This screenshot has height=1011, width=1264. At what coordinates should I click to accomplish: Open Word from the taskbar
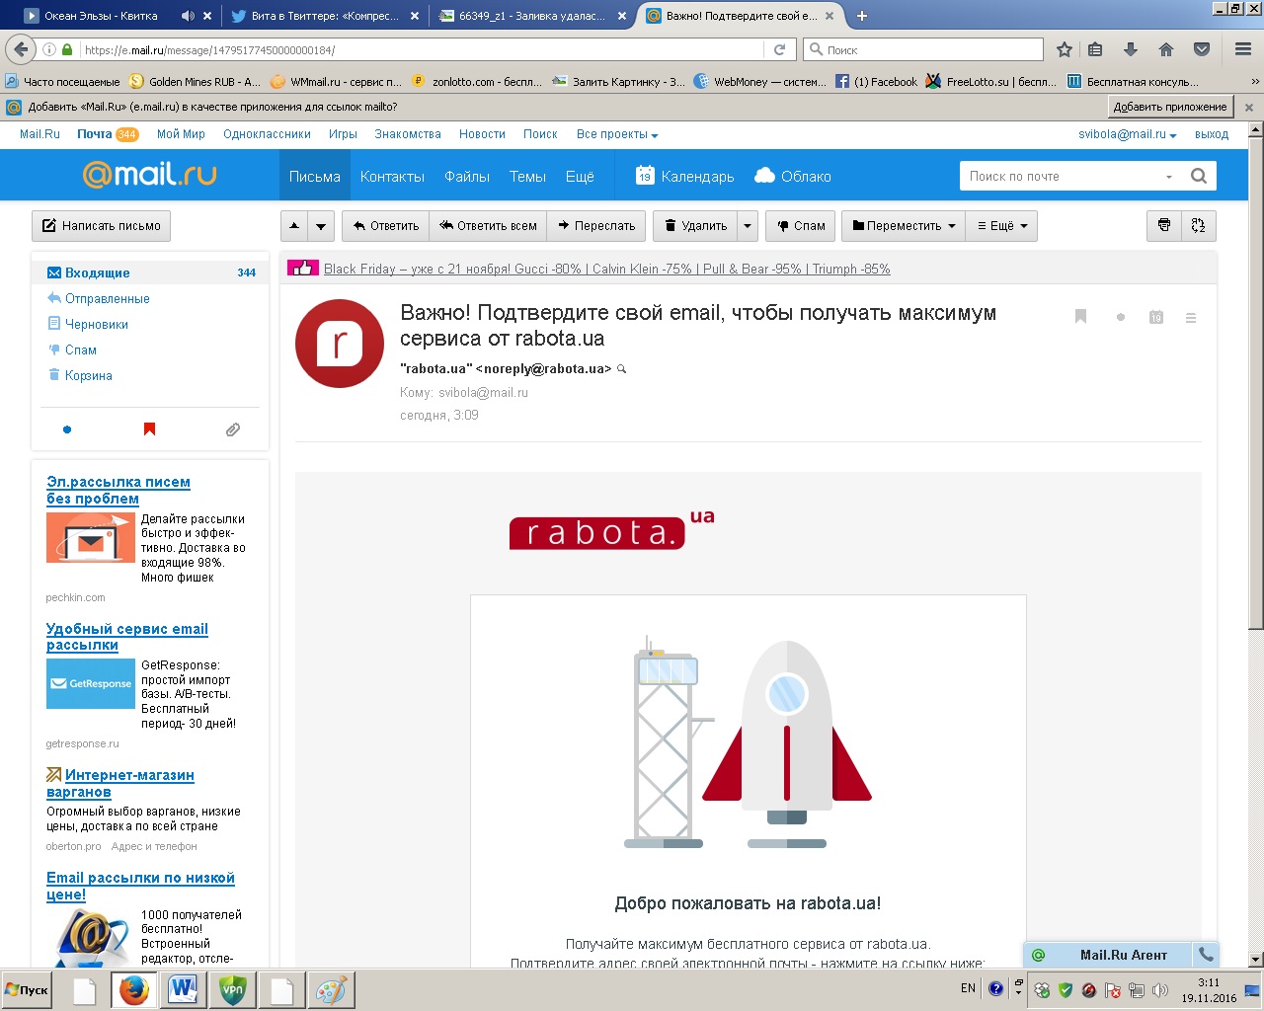point(183,989)
